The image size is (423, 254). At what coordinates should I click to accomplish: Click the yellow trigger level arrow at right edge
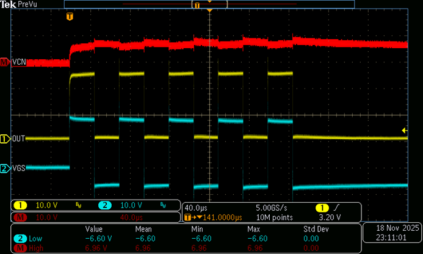tap(405, 131)
